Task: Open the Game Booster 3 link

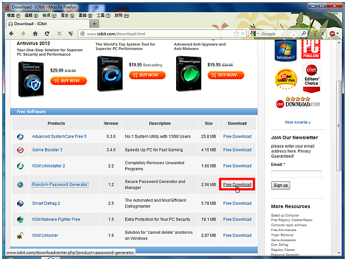Action: point(47,150)
